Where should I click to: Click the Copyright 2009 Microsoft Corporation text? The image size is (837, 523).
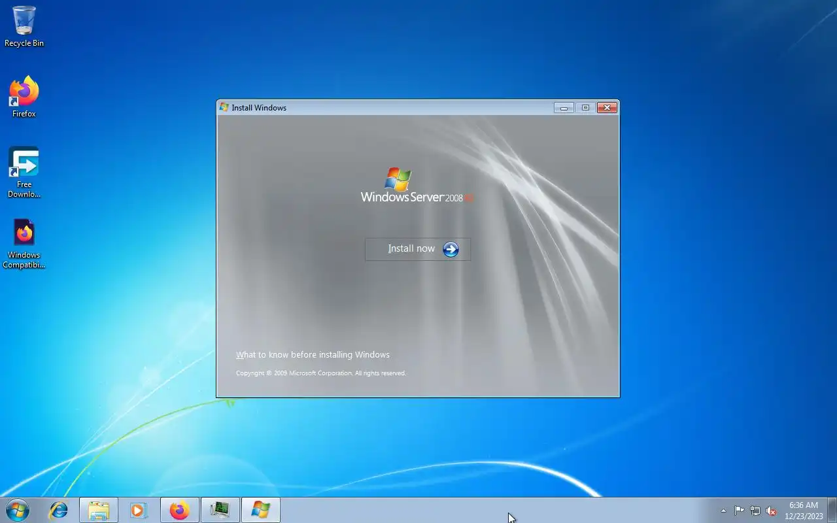pos(321,373)
